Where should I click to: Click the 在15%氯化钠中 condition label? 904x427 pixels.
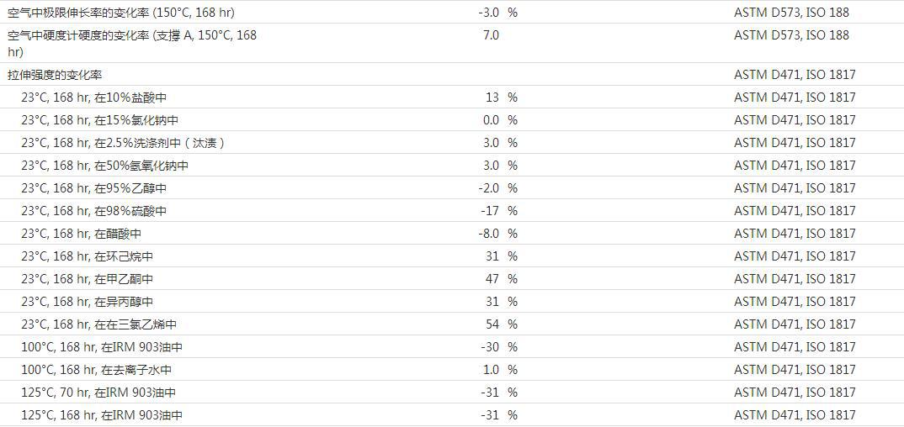(x=99, y=120)
